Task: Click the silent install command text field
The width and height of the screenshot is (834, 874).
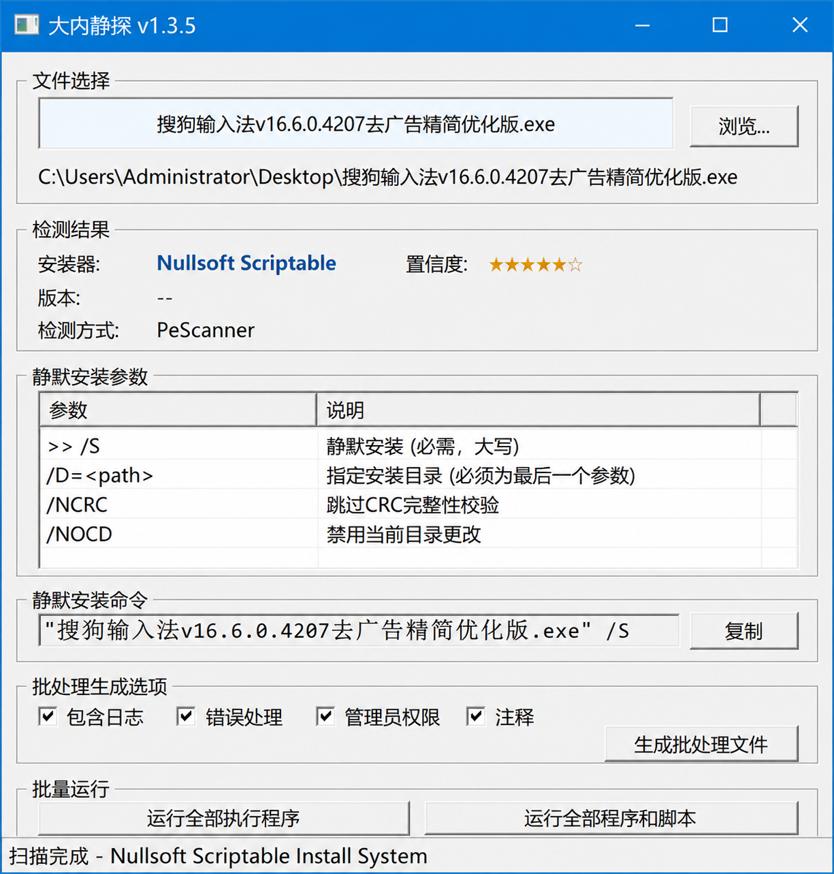Action: point(359,630)
